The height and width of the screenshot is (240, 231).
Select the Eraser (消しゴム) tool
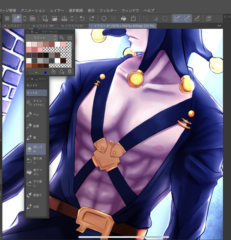click(x=36, y=149)
